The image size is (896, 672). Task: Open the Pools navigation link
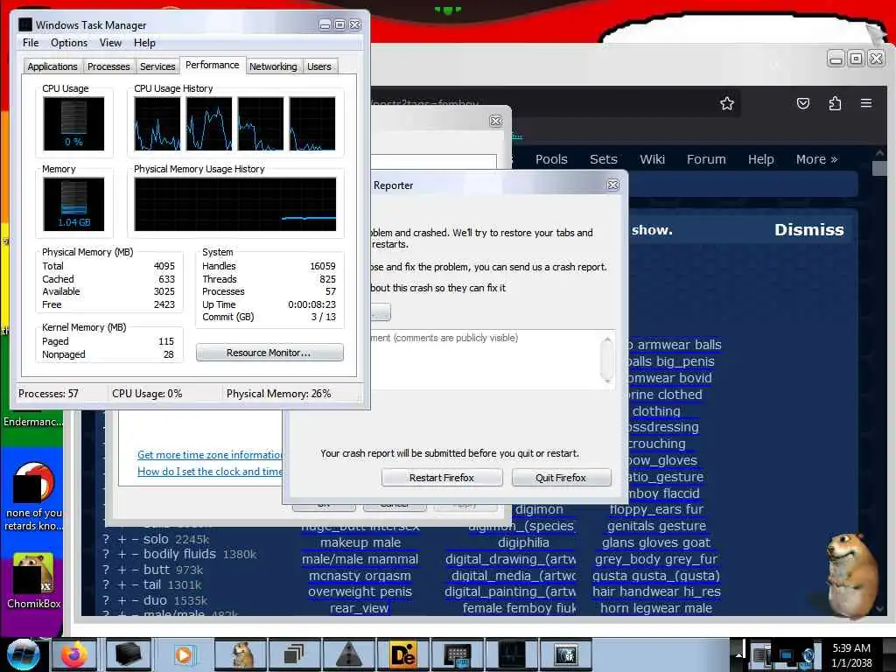click(x=551, y=159)
